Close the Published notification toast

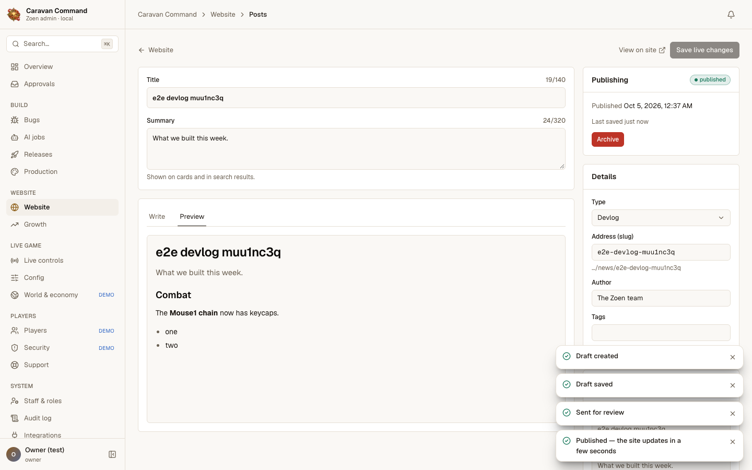coord(733,442)
